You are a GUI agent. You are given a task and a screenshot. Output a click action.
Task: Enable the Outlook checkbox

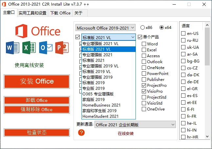144,62
